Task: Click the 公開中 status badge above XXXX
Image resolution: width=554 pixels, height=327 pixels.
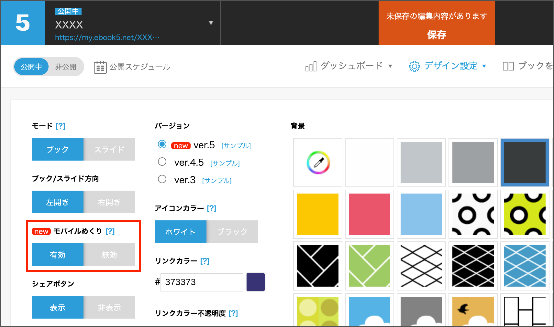Action: tap(68, 11)
